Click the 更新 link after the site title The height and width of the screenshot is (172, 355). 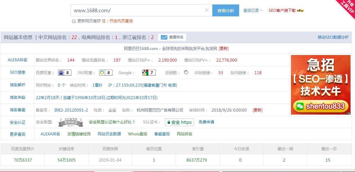(x=223, y=49)
